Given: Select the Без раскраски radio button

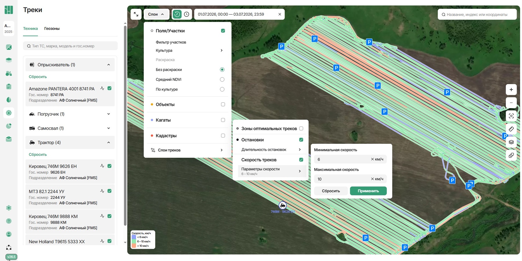Looking at the screenshot, I should (222, 70).
